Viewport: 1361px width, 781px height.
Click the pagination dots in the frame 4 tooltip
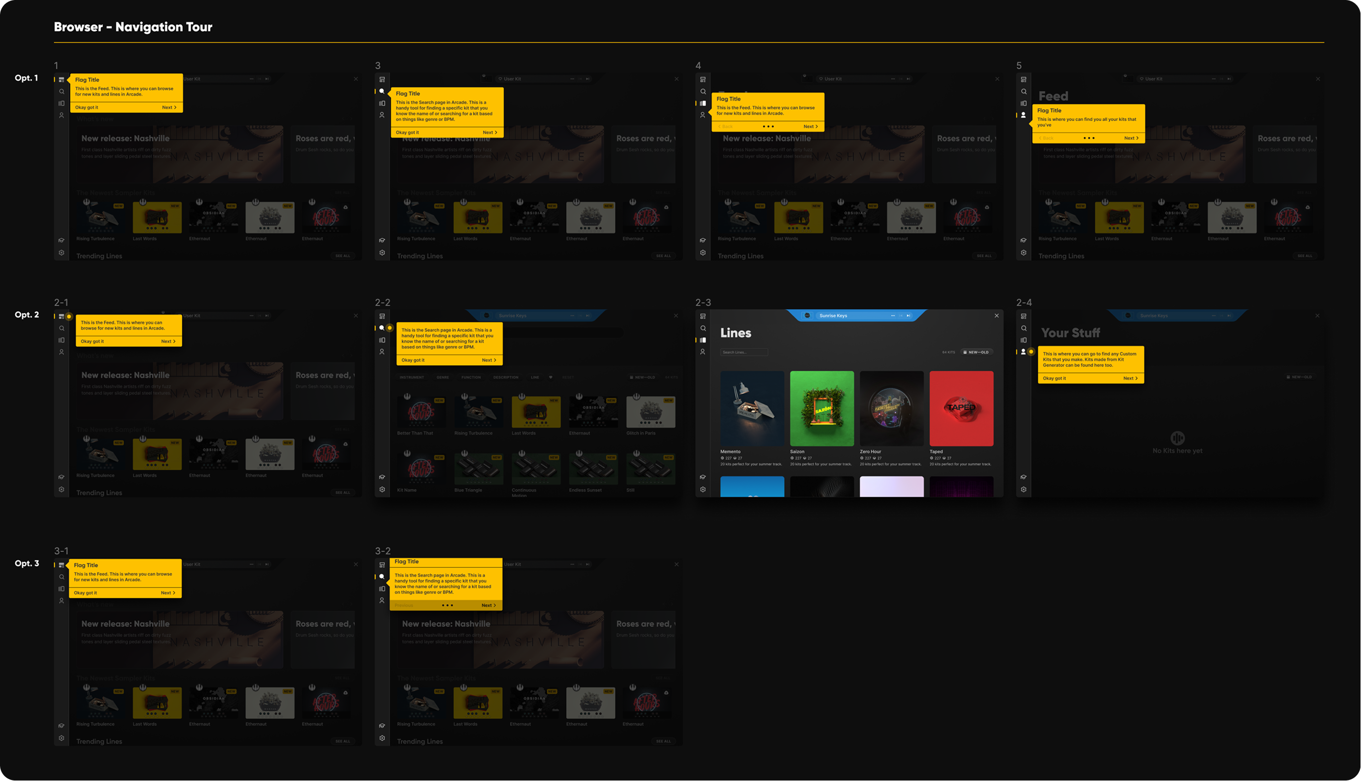tap(768, 126)
